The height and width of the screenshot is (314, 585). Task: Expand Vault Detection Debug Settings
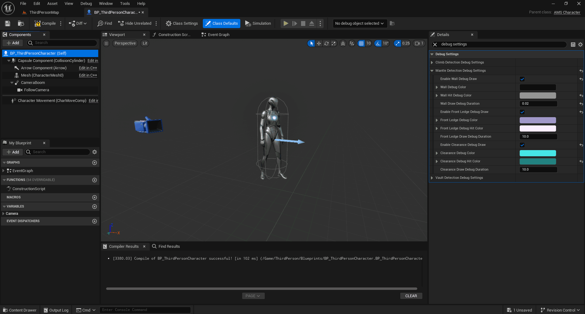pyautogui.click(x=432, y=178)
